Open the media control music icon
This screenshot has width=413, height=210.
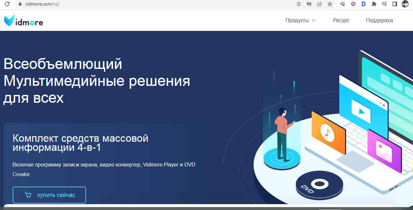[x=384, y=4]
